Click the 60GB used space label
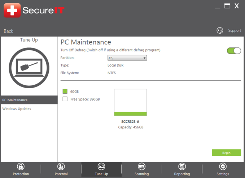 (x=74, y=92)
